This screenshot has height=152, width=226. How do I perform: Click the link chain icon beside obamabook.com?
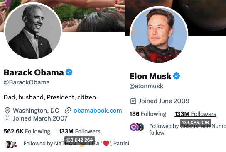[68, 111]
